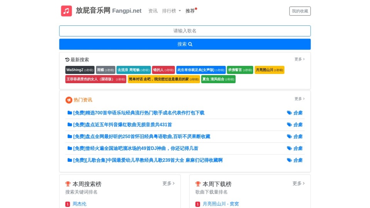Open the 放屁音乐网 Fangpi.net site title

point(109,11)
